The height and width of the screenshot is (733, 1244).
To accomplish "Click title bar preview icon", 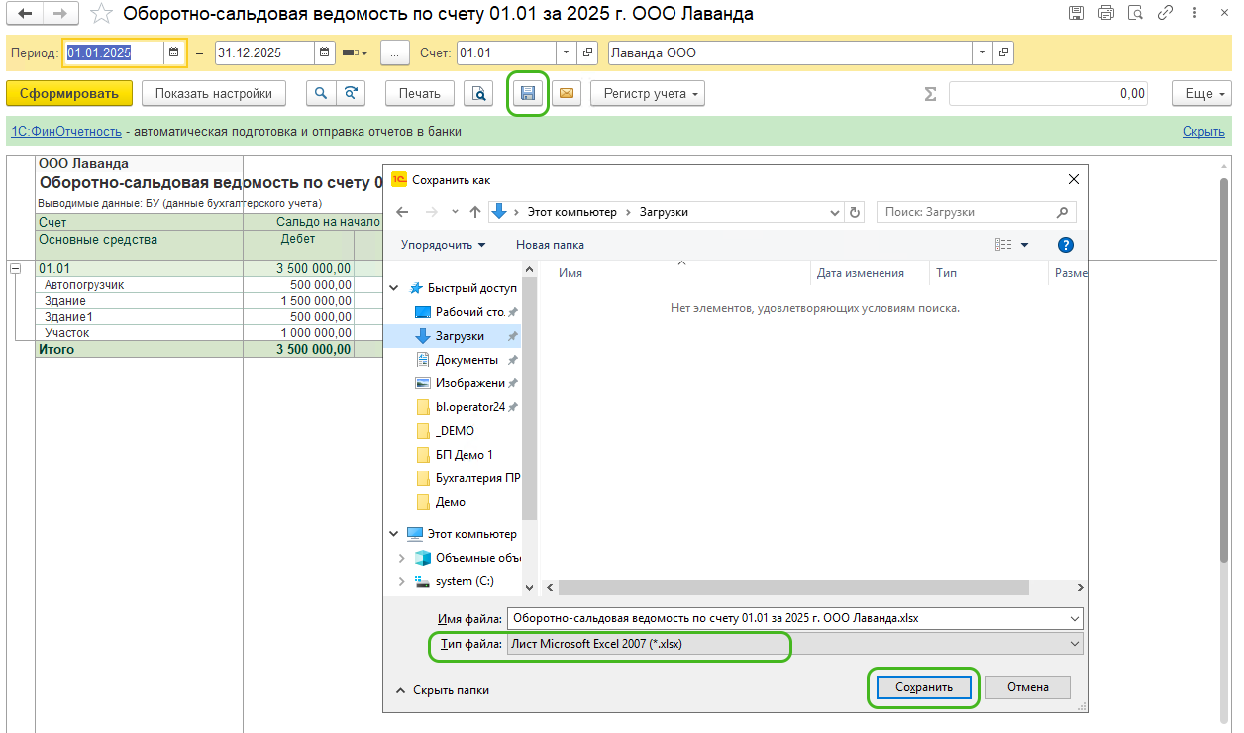I will coord(1136,14).
